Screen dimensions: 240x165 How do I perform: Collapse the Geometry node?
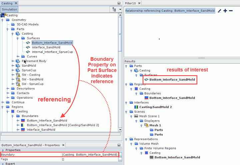pyautogui.click(x=3, y=20)
